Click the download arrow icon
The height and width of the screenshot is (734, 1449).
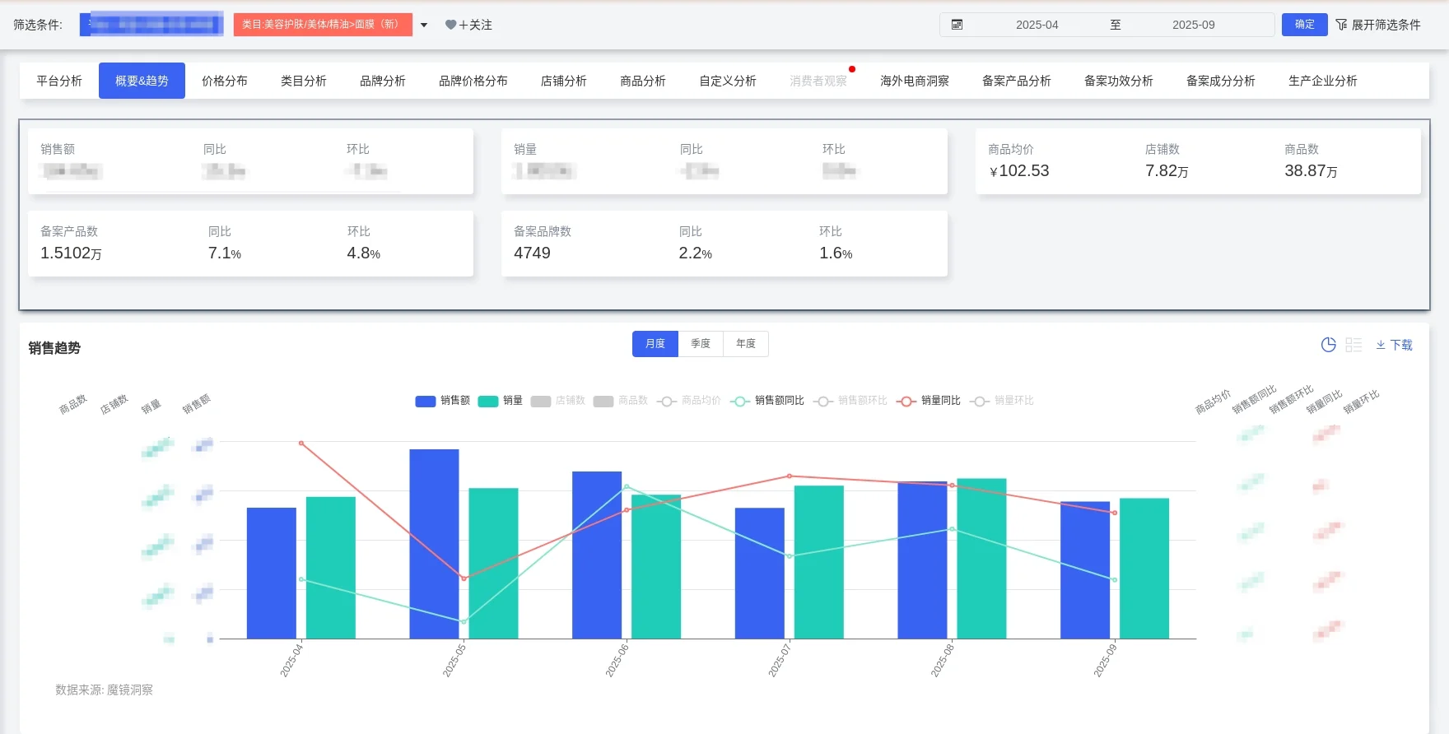1381,345
